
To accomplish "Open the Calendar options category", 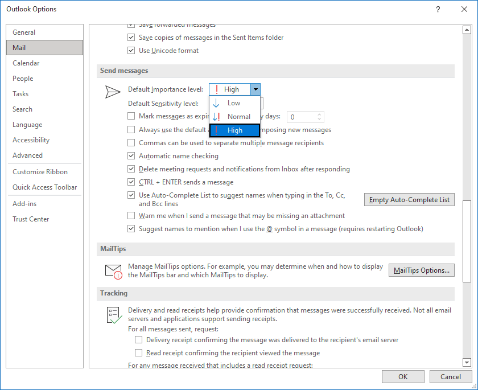I will tap(26, 63).
